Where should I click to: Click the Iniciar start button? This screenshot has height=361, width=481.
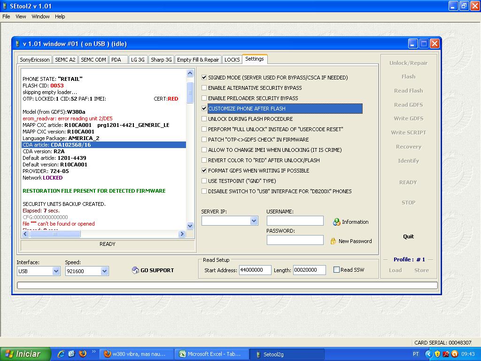[x=25, y=354]
